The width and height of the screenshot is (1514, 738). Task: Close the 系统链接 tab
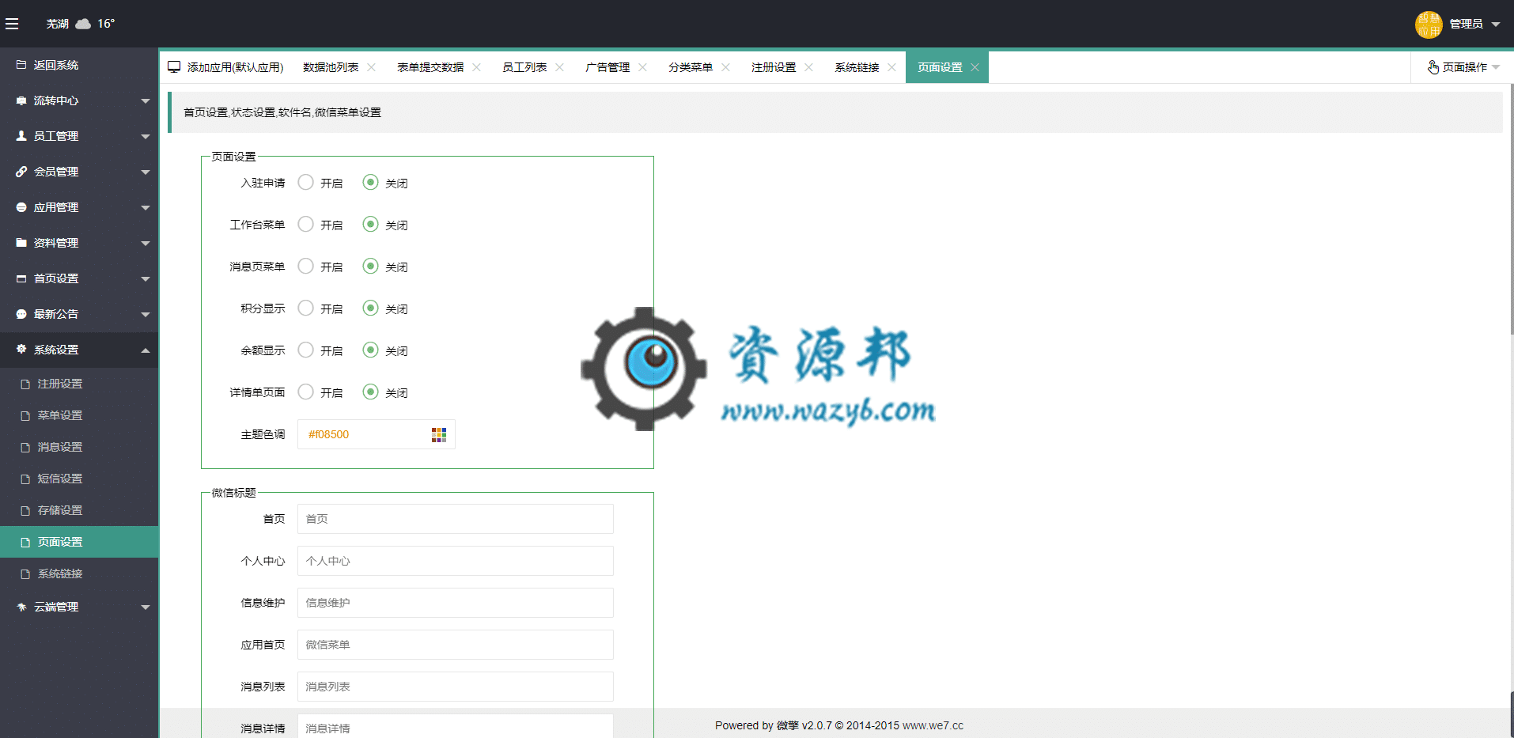pos(891,67)
